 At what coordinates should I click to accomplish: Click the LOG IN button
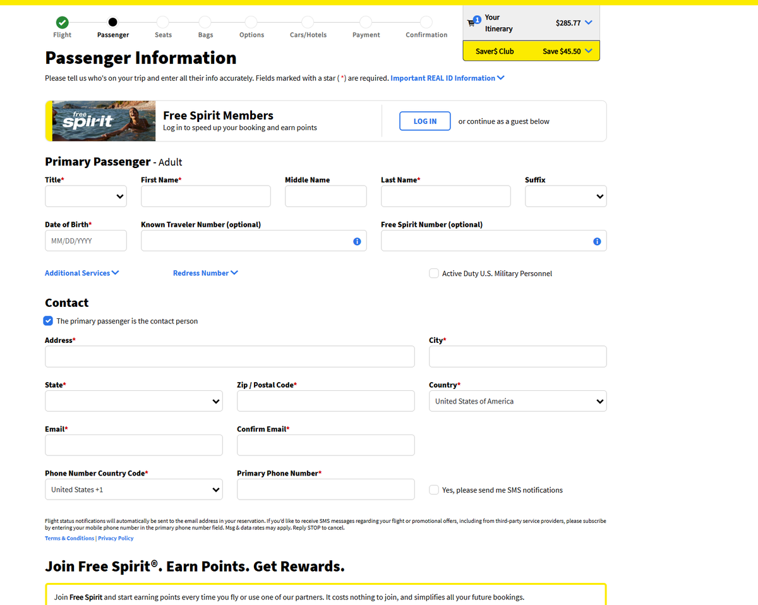[x=425, y=121]
